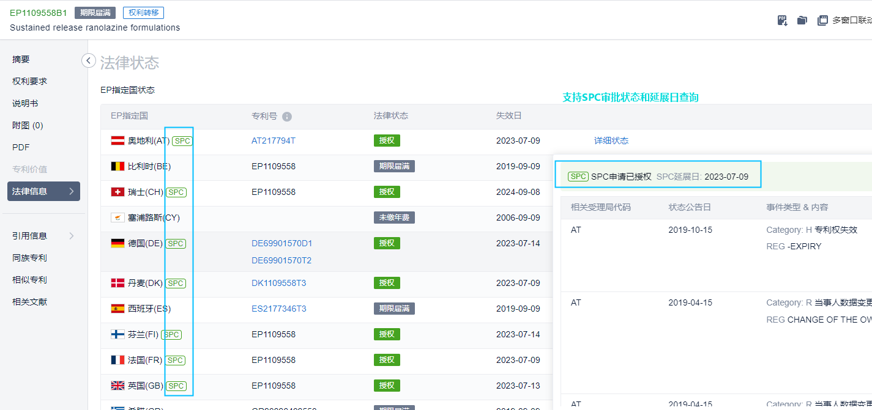Viewport: 872px width, 410px height.
Task: Open the 摘要 sidebar section
Action: pyautogui.click(x=21, y=59)
